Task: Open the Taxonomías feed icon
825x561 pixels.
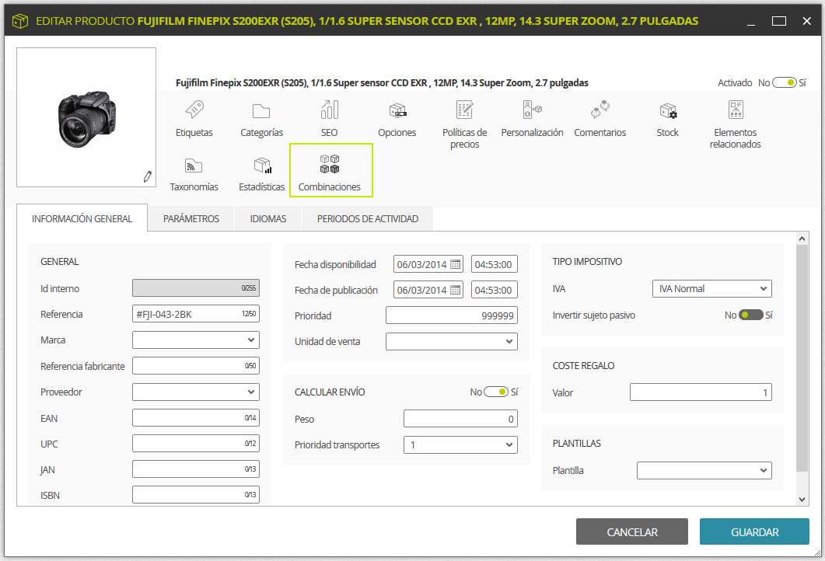Action: click(194, 166)
